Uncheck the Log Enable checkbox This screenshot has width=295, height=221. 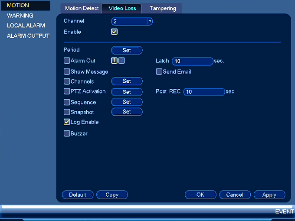pyautogui.click(x=67, y=122)
